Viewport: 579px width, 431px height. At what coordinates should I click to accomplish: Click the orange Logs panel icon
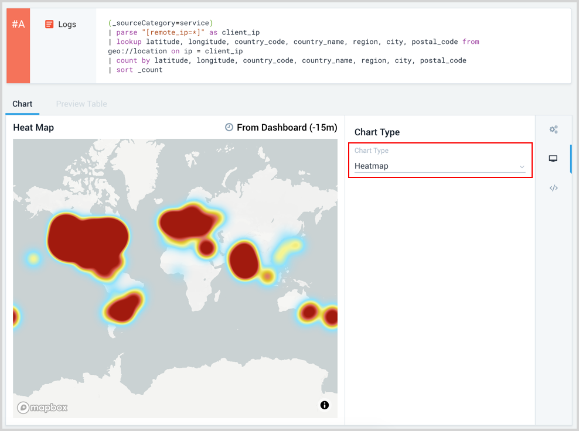point(50,24)
